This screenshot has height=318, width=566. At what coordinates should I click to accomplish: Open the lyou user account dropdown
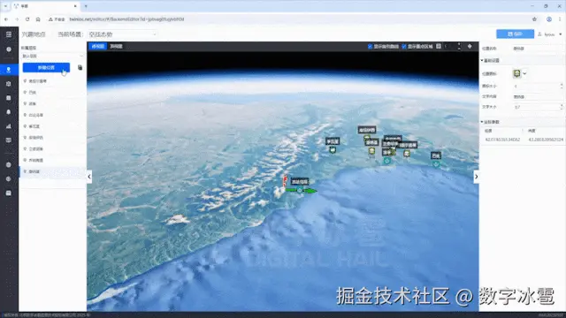click(550, 34)
